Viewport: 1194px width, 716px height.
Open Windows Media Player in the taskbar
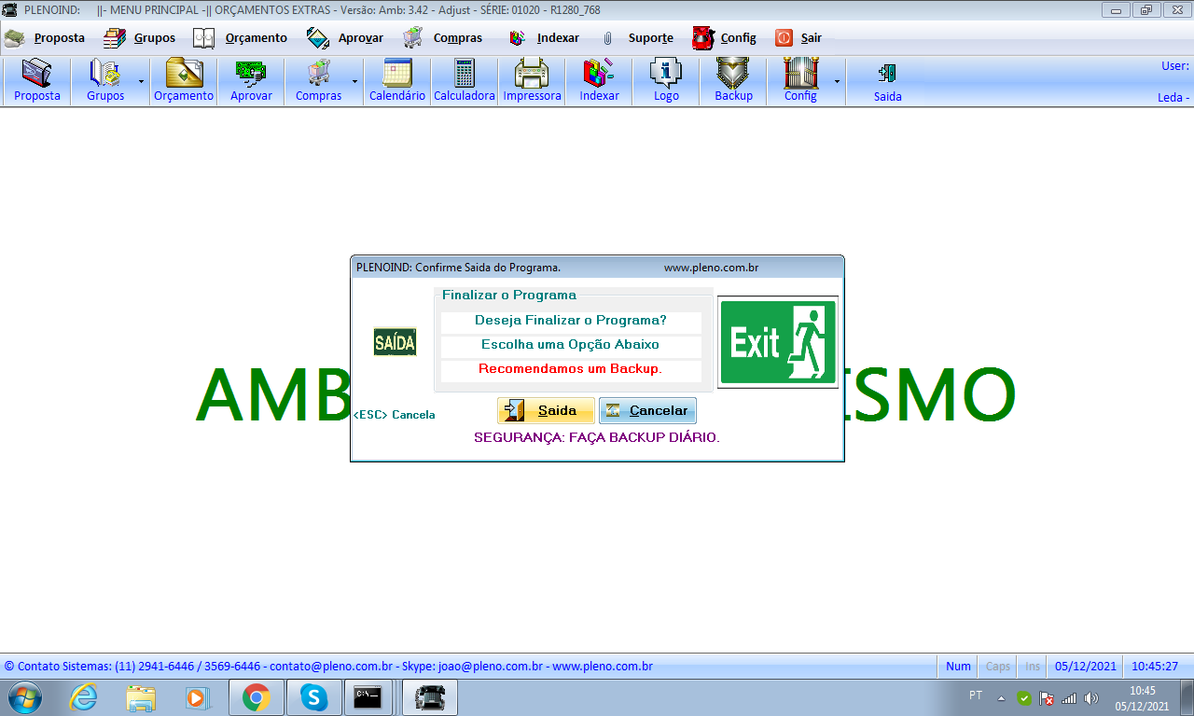(197, 697)
